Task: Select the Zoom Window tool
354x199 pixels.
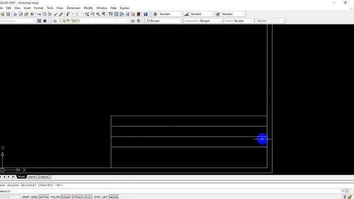Action: [98, 14]
